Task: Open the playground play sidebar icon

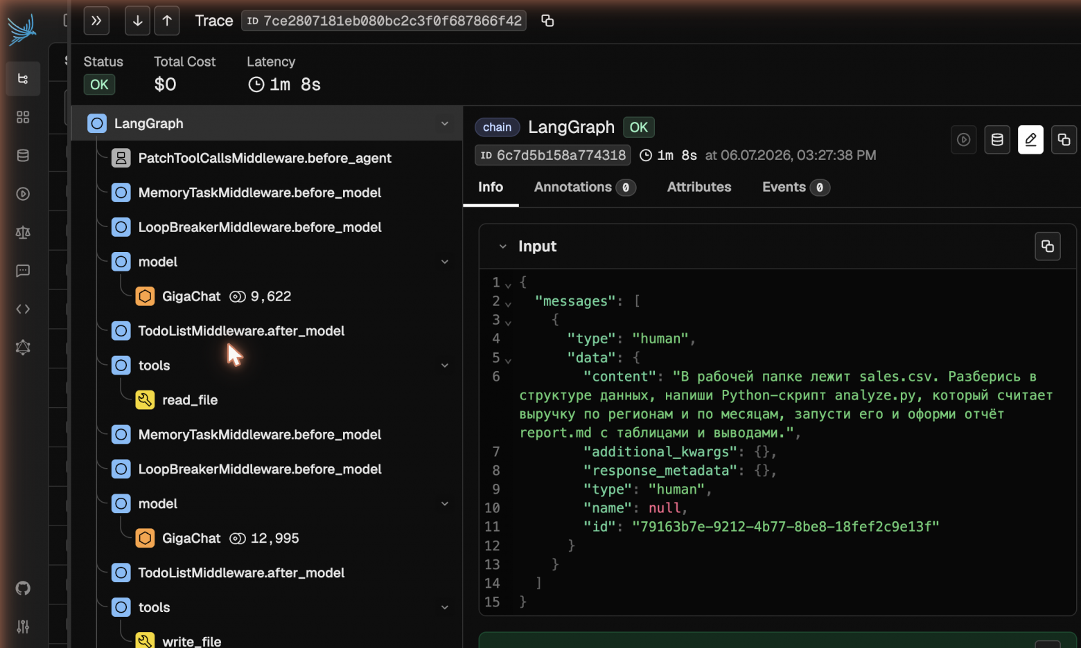Action: [23, 194]
